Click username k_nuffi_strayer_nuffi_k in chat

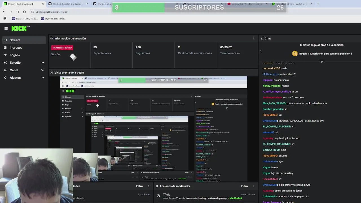pyautogui.click(x=277, y=92)
